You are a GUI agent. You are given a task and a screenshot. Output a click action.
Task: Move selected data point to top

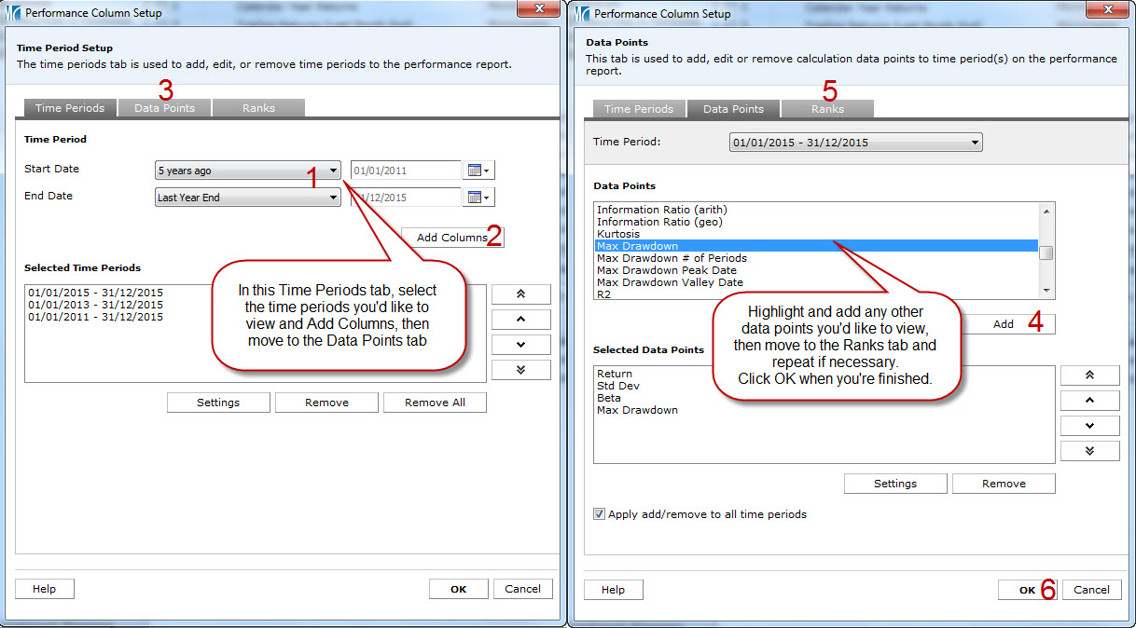(x=1089, y=375)
